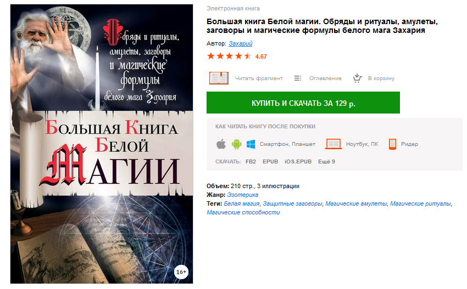Buy and download for 129 р.
This screenshot has width=467, height=289.
303,103
